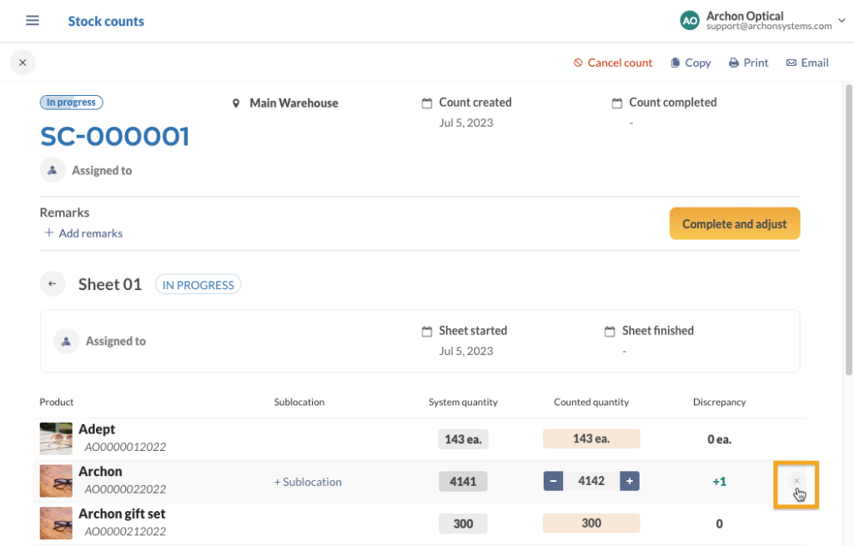
Task: Decrease Archon counted quantity with minus button
Action: point(553,481)
